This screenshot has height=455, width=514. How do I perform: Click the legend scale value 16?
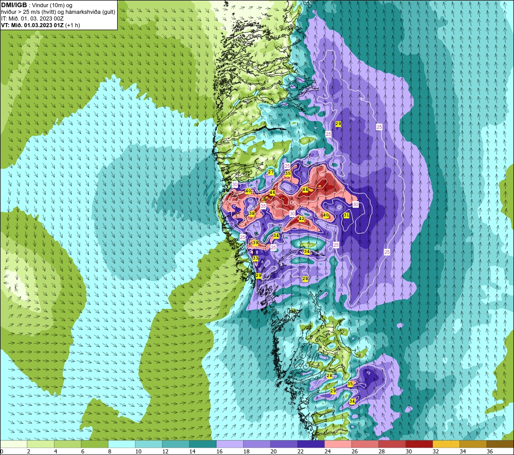[x=219, y=451]
